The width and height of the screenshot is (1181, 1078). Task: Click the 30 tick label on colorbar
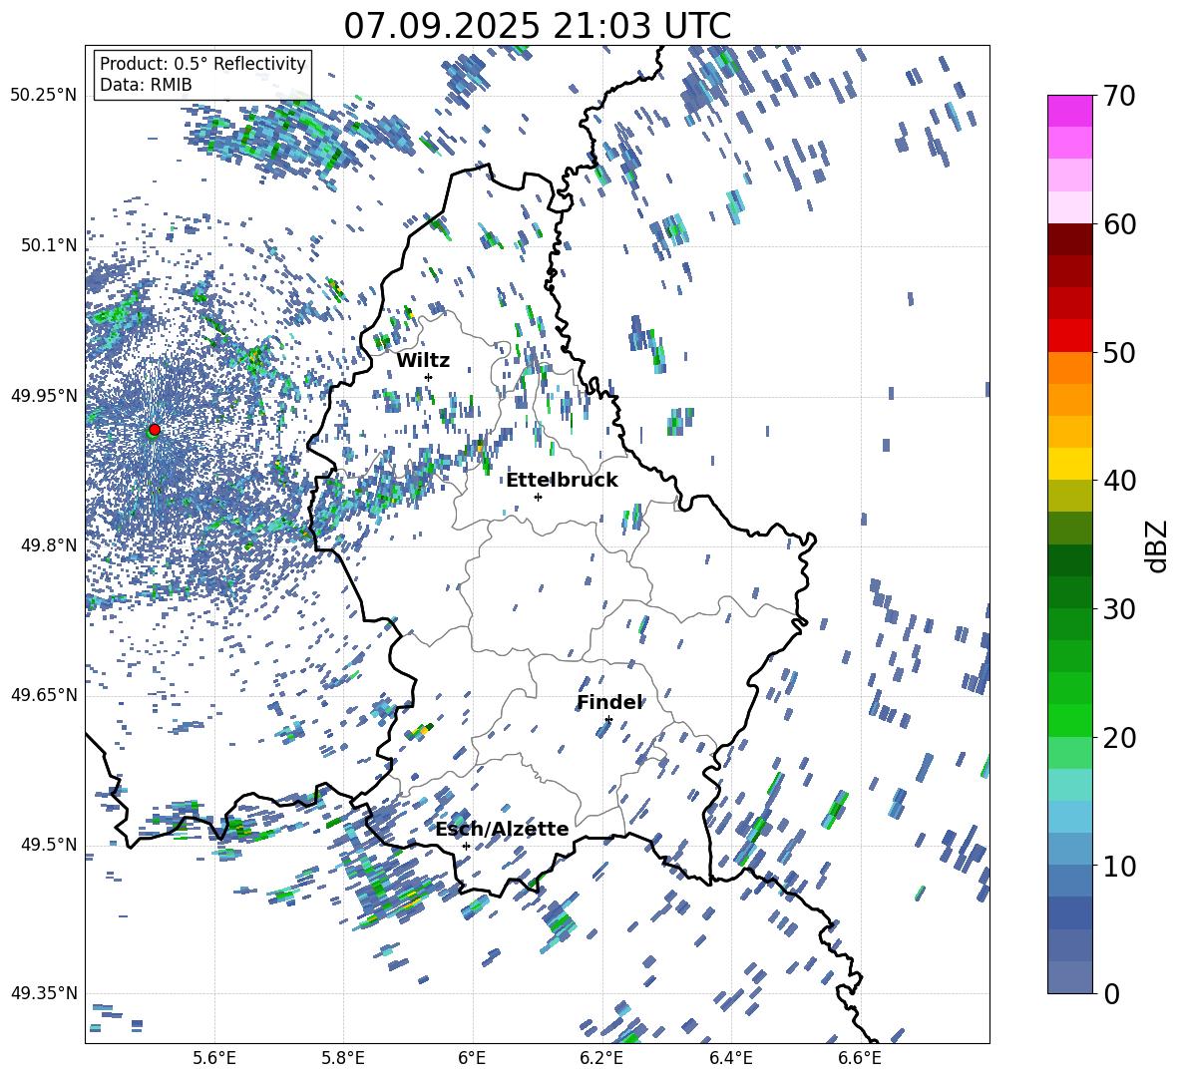(x=1119, y=608)
